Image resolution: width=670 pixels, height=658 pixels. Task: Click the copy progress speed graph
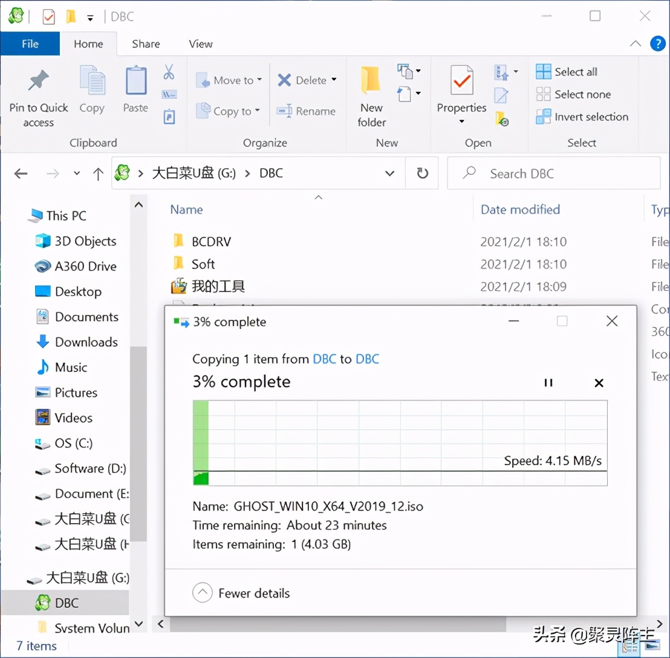click(400, 443)
